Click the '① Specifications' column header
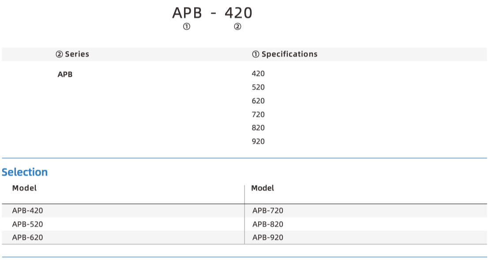 coord(284,54)
